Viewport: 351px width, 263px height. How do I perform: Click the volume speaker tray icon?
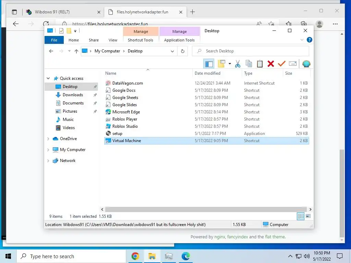pyautogui.click(x=307, y=256)
